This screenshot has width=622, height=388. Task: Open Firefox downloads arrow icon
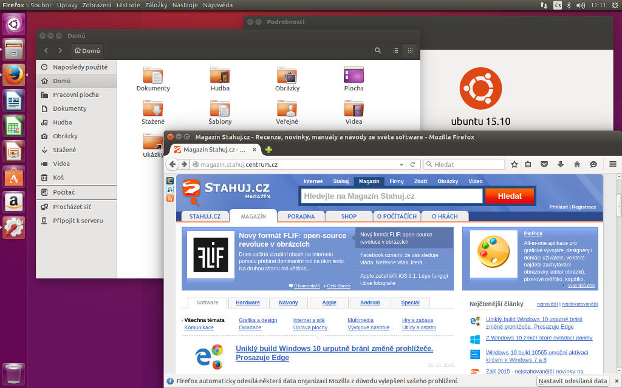561,164
